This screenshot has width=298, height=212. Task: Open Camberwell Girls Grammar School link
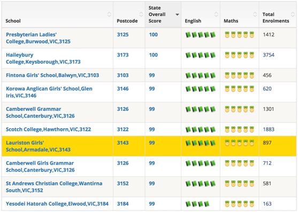[40, 166]
